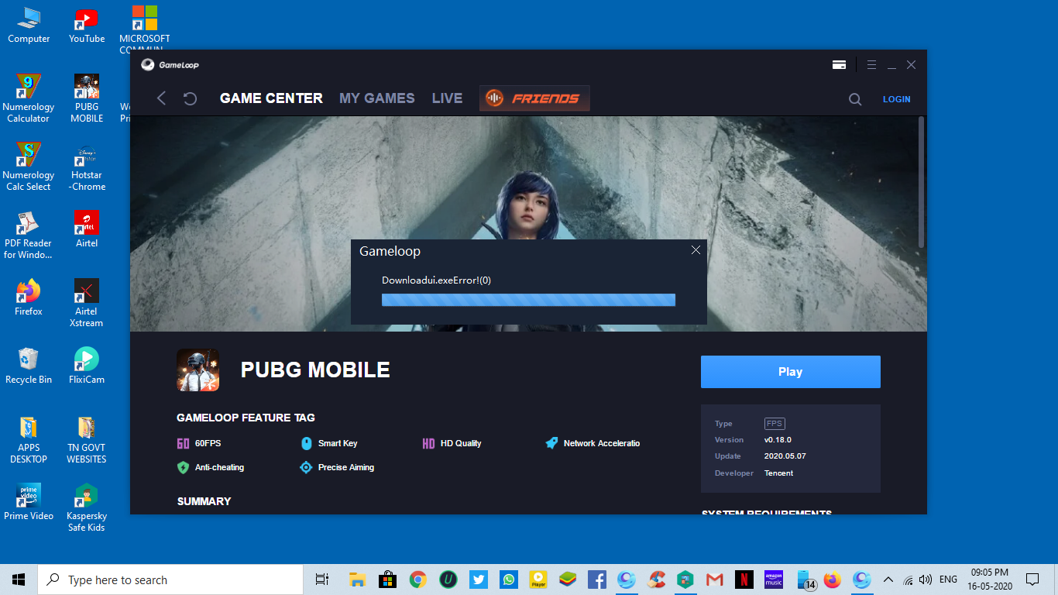Screen dimensions: 1058x595
Task: Click the network icon in system tray
Action: (x=908, y=580)
